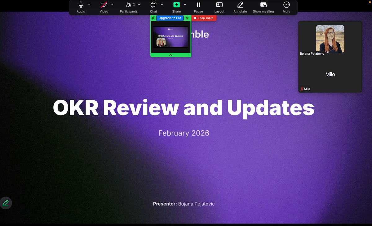This screenshot has height=226, width=372.
Task: Expand the Share options arrow
Action: click(x=185, y=4)
